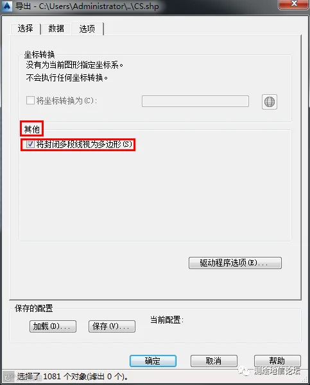
Task: Cancel the export with 取消
Action: 214,361
